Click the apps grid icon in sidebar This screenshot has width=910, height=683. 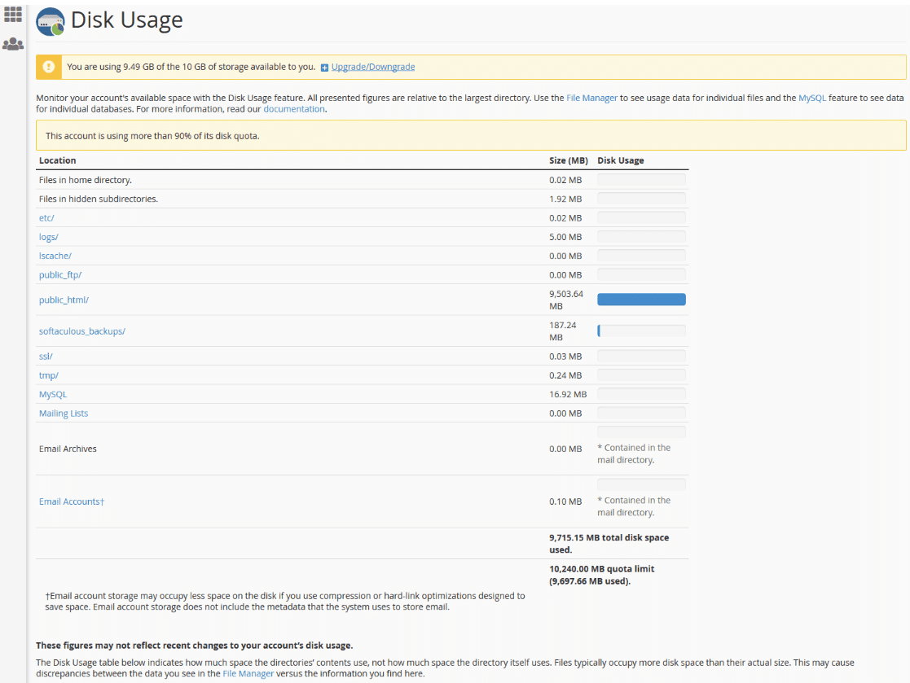click(x=13, y=15)
